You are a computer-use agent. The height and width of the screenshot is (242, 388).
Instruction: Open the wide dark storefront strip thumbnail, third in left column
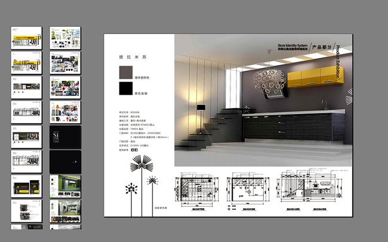(x=26, y=88)
